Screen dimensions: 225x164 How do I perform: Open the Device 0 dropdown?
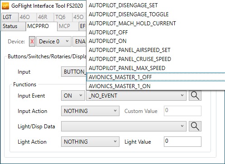tap(54, 42)
